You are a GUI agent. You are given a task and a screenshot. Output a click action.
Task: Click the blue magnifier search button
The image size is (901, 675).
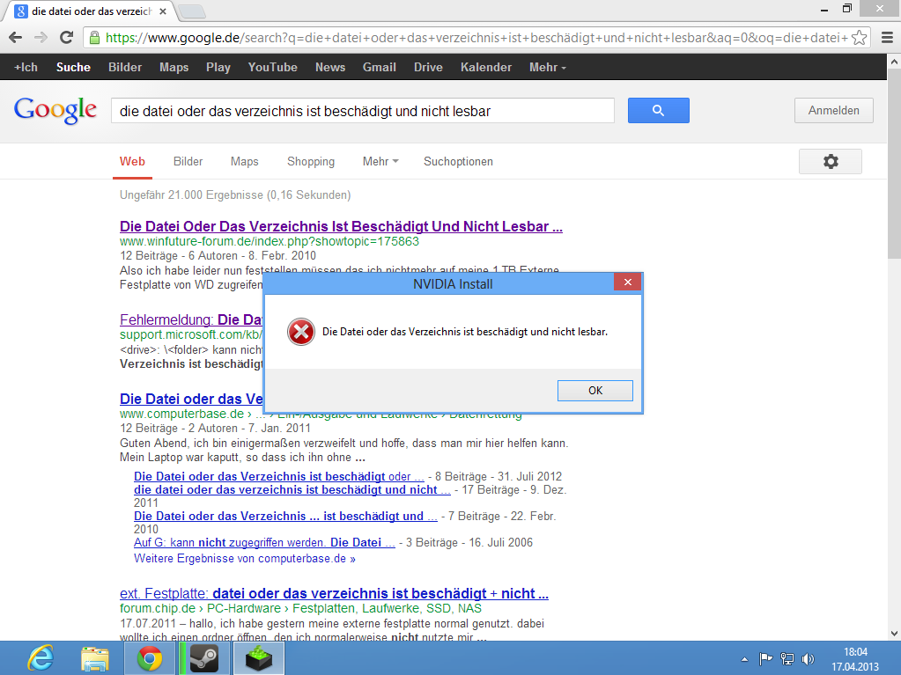tap(659, 110)
